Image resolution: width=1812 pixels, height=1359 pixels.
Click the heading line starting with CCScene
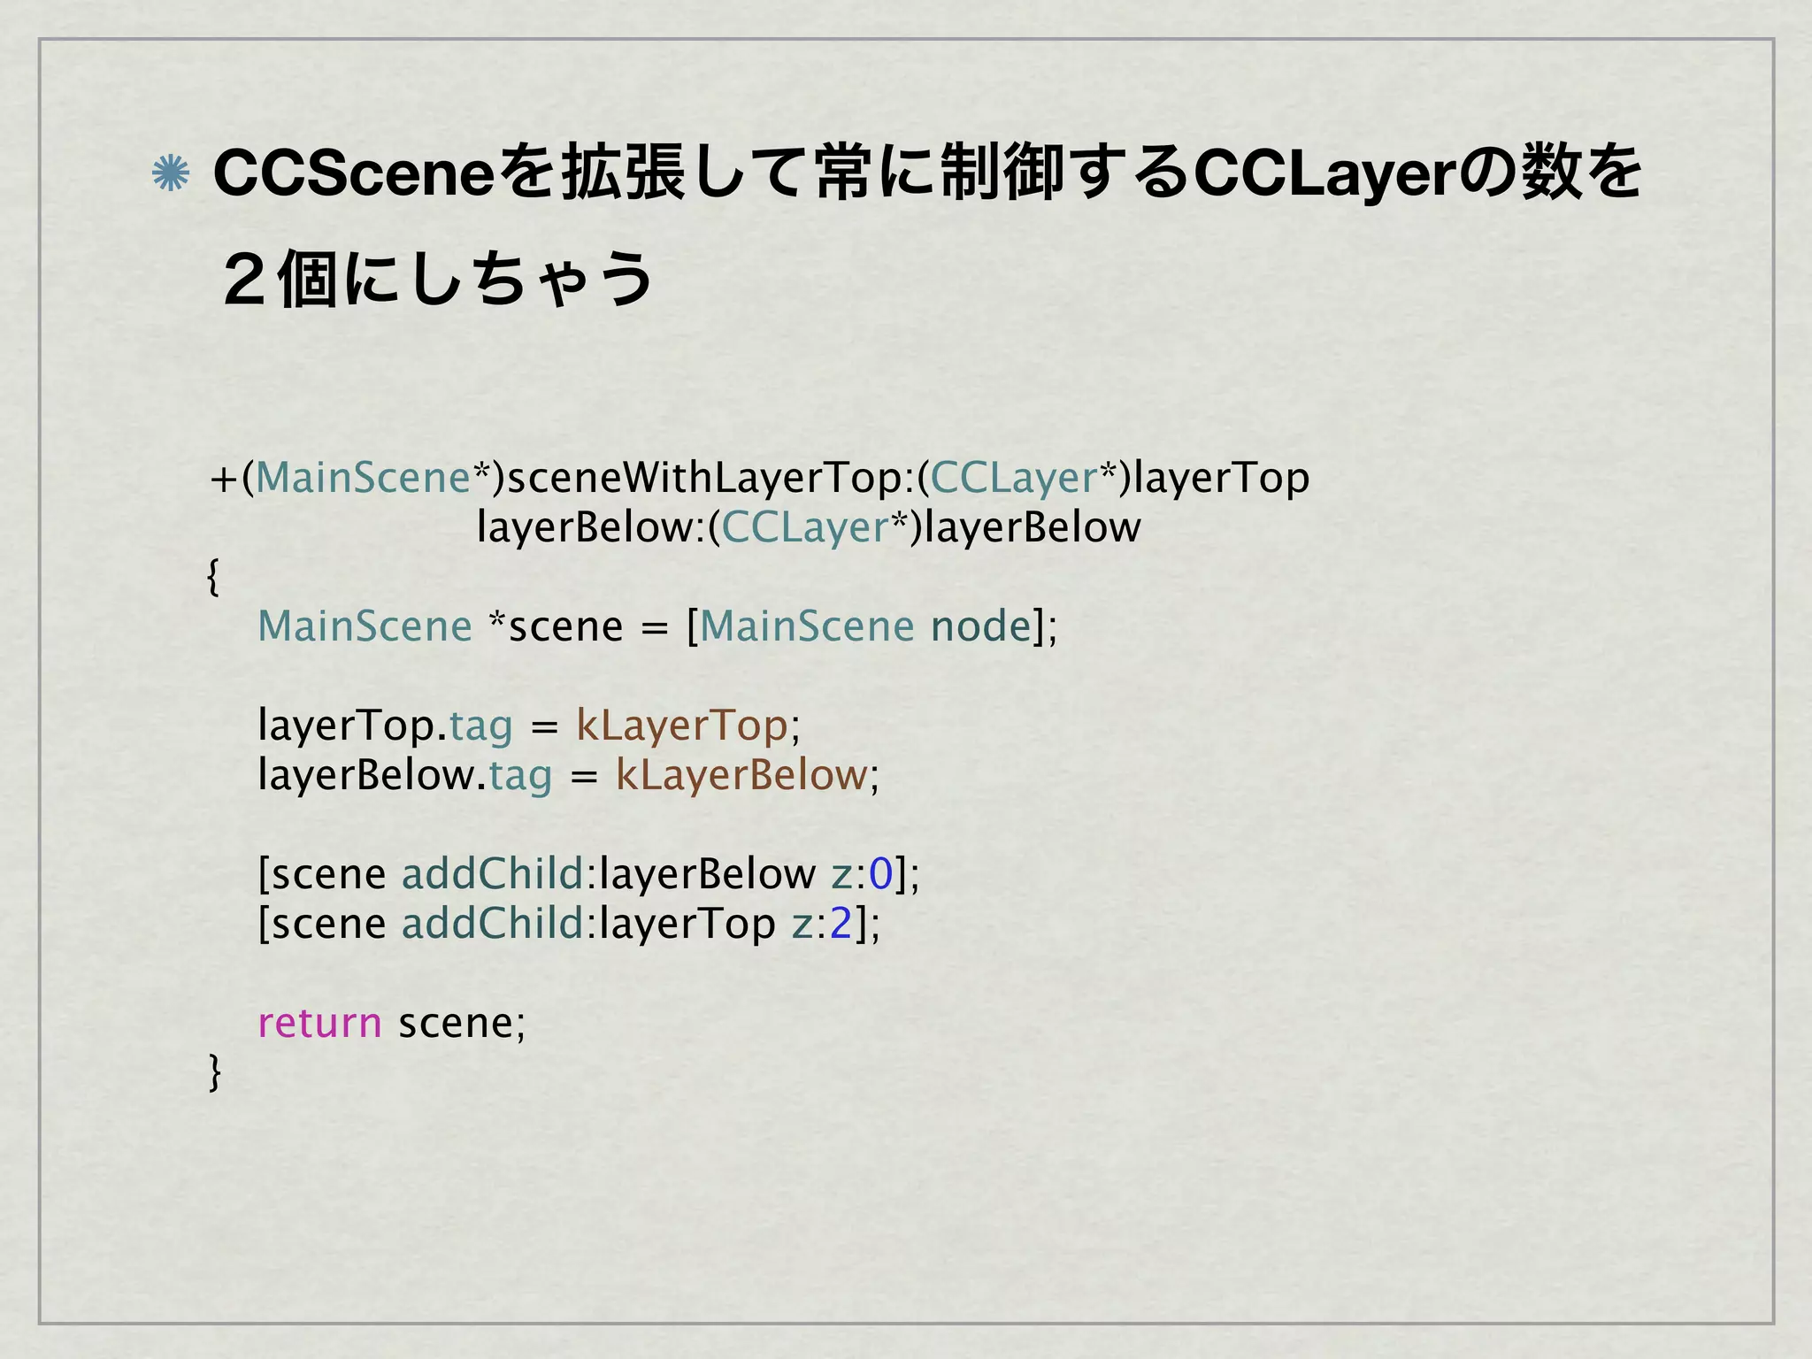(928, 173)
